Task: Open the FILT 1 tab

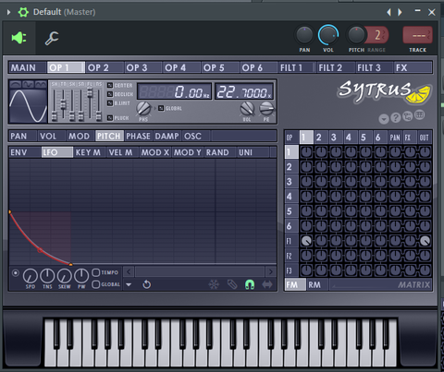Action: pos(298,67)
